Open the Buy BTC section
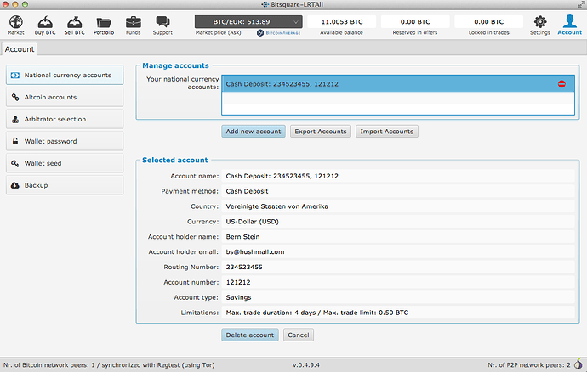This screenshot has height=372, width=587. coord(45,25)
